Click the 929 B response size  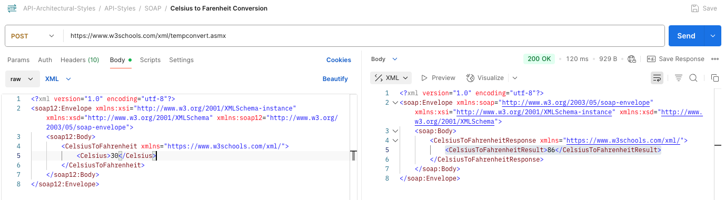608,59
